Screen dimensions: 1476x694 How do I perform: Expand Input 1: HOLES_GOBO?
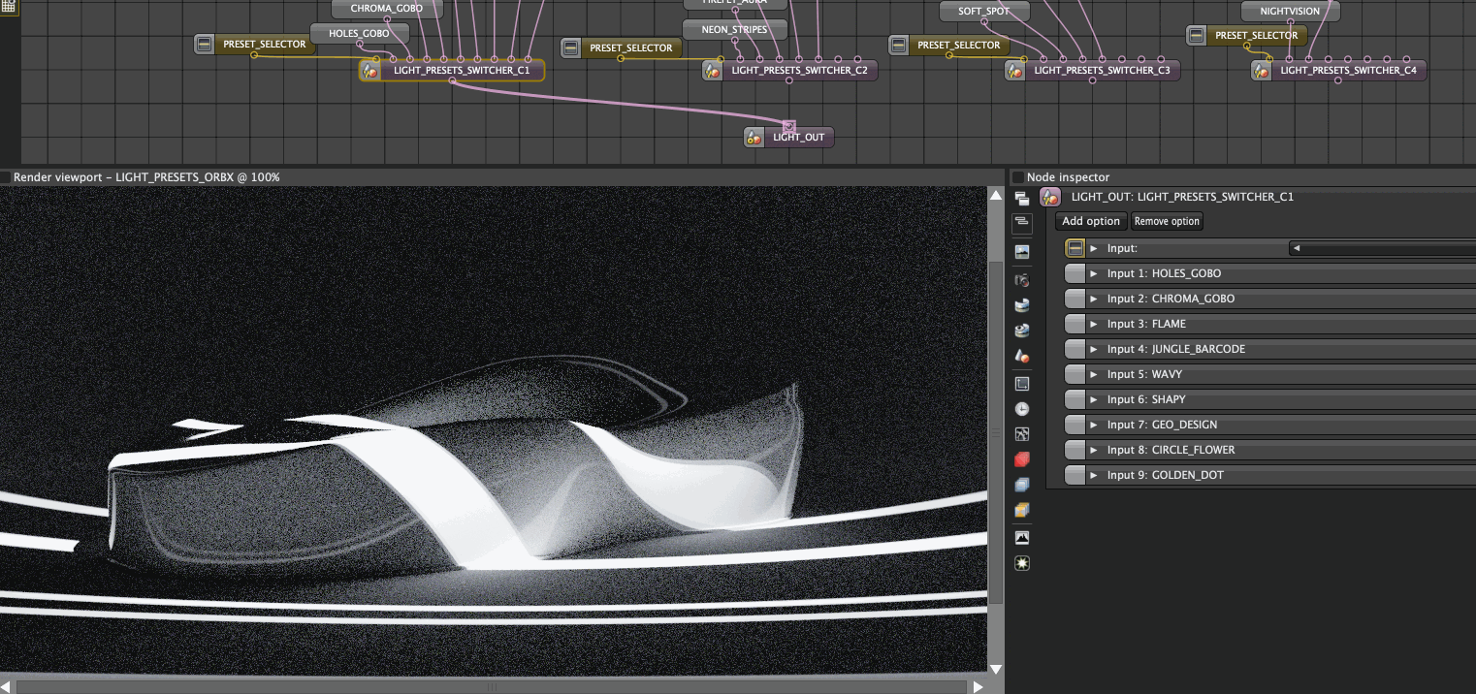tap(1095, 274)
